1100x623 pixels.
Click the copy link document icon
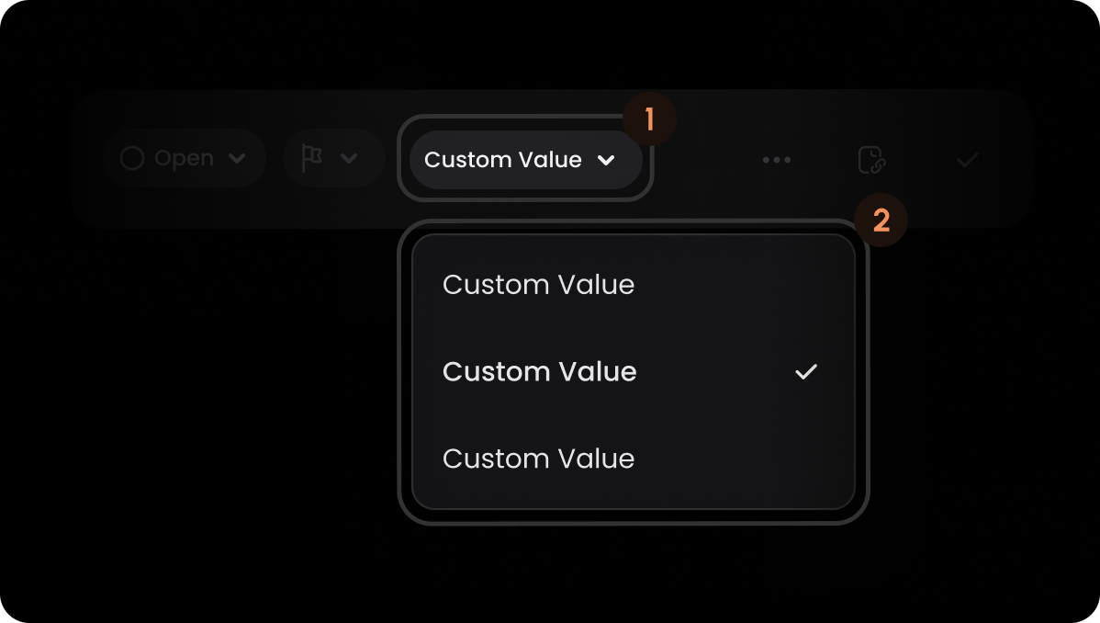click(871, 160)
